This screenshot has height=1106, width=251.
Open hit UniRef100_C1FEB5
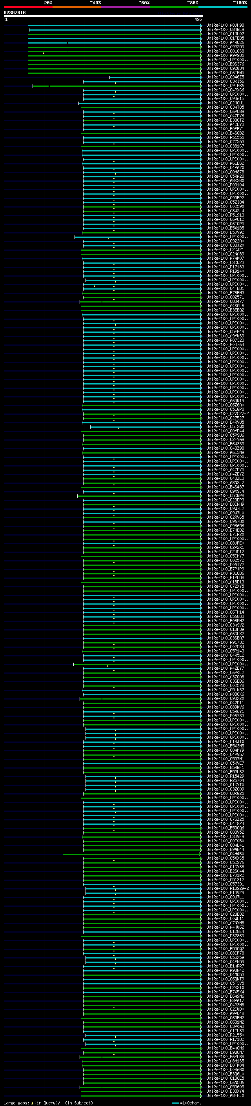(x=225, y=38)
